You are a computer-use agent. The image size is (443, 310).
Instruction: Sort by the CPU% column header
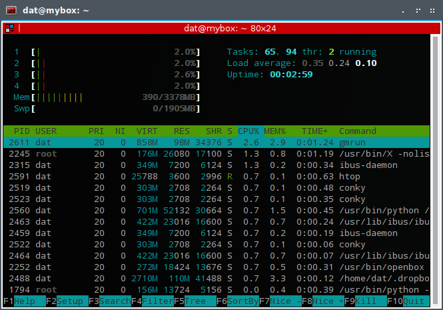248,131
